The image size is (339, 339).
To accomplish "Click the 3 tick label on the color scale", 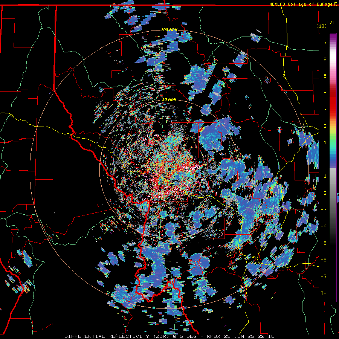I will point(325,109).
